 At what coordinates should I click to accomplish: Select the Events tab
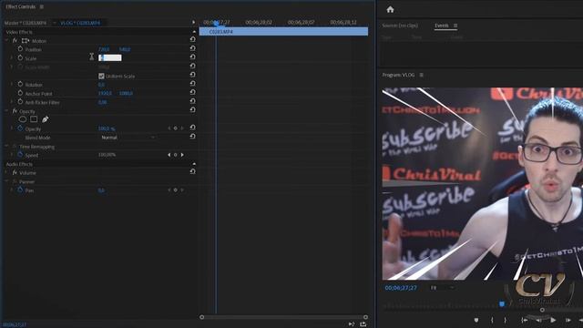point(442,26)
